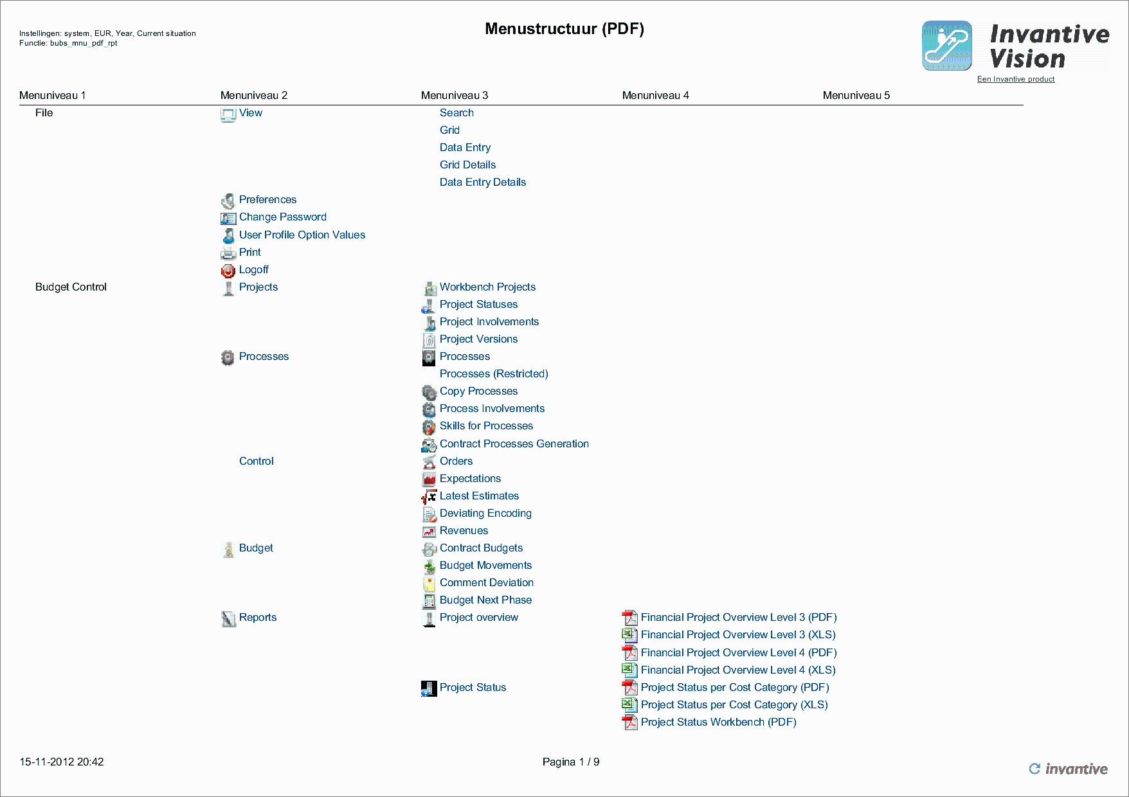Open Financial Project Overview Level 3 (XLS)

738,634
